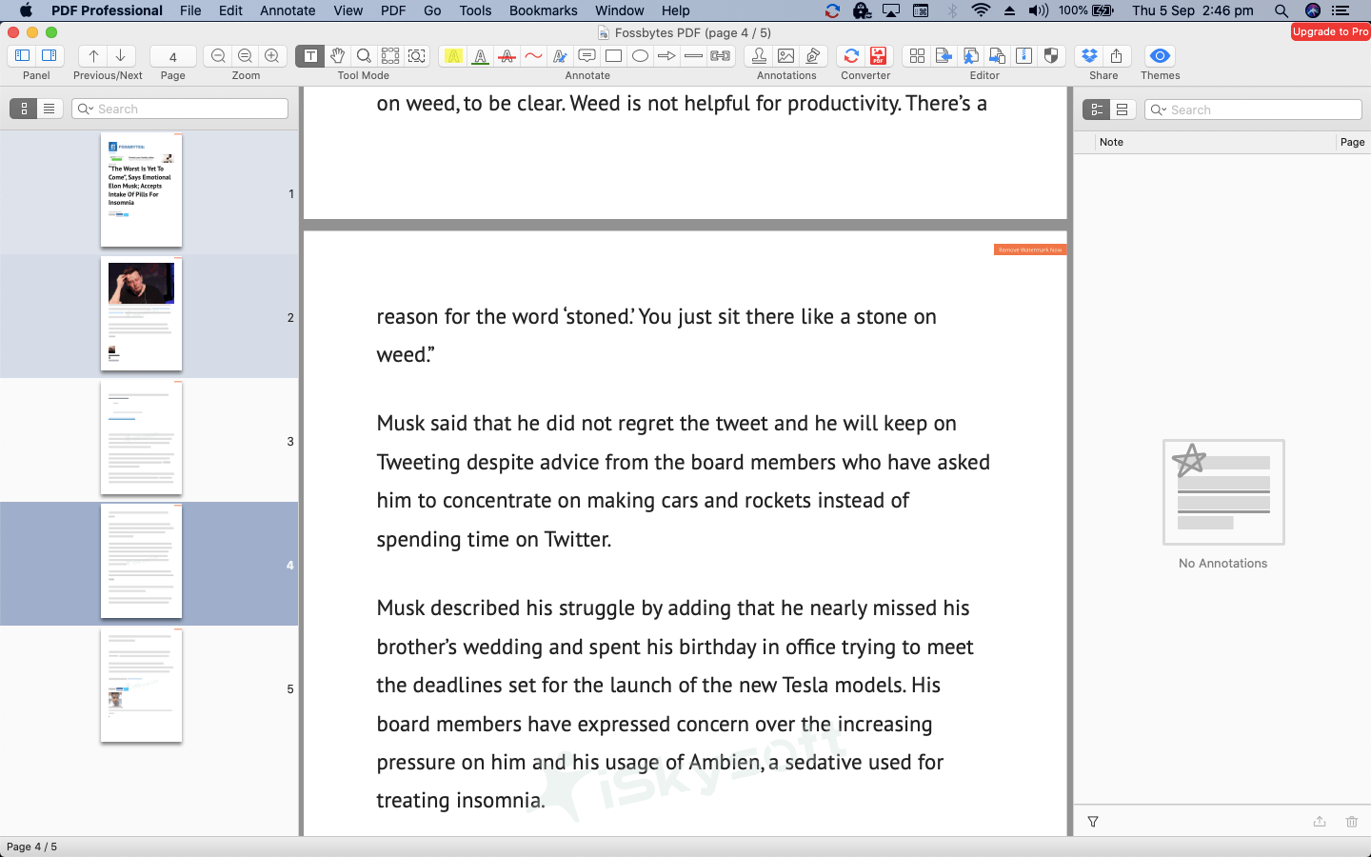Switch the page sidebar to list view

[50, 108]
